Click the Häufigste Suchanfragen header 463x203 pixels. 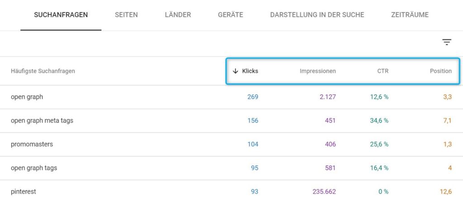click(x=43, y=71)
